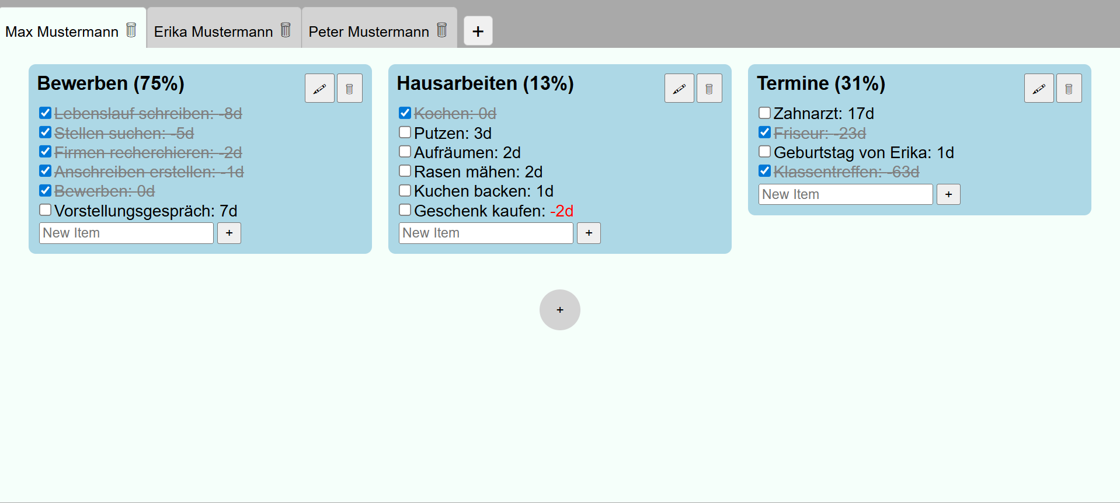Check the Zahnarzt appointment
Viewport: 1120px width, 503px height.
click(764, 113)
